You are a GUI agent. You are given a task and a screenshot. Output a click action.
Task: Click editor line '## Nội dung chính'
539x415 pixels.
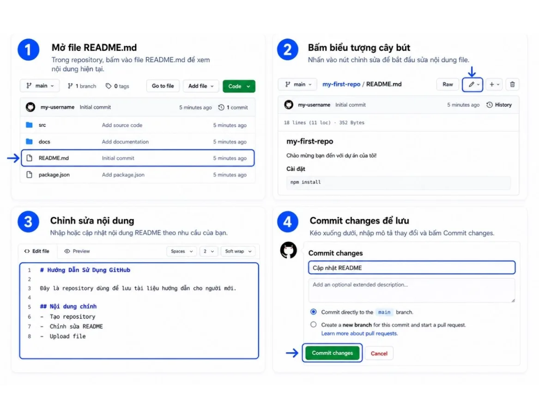click(x=68, y=306)
